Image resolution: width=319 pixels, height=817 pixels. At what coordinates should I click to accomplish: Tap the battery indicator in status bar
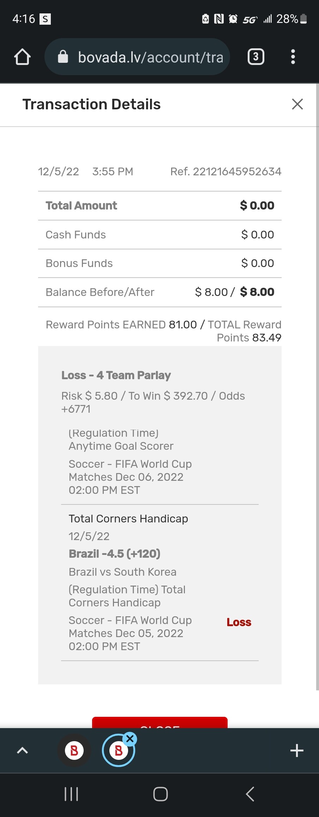303,19
